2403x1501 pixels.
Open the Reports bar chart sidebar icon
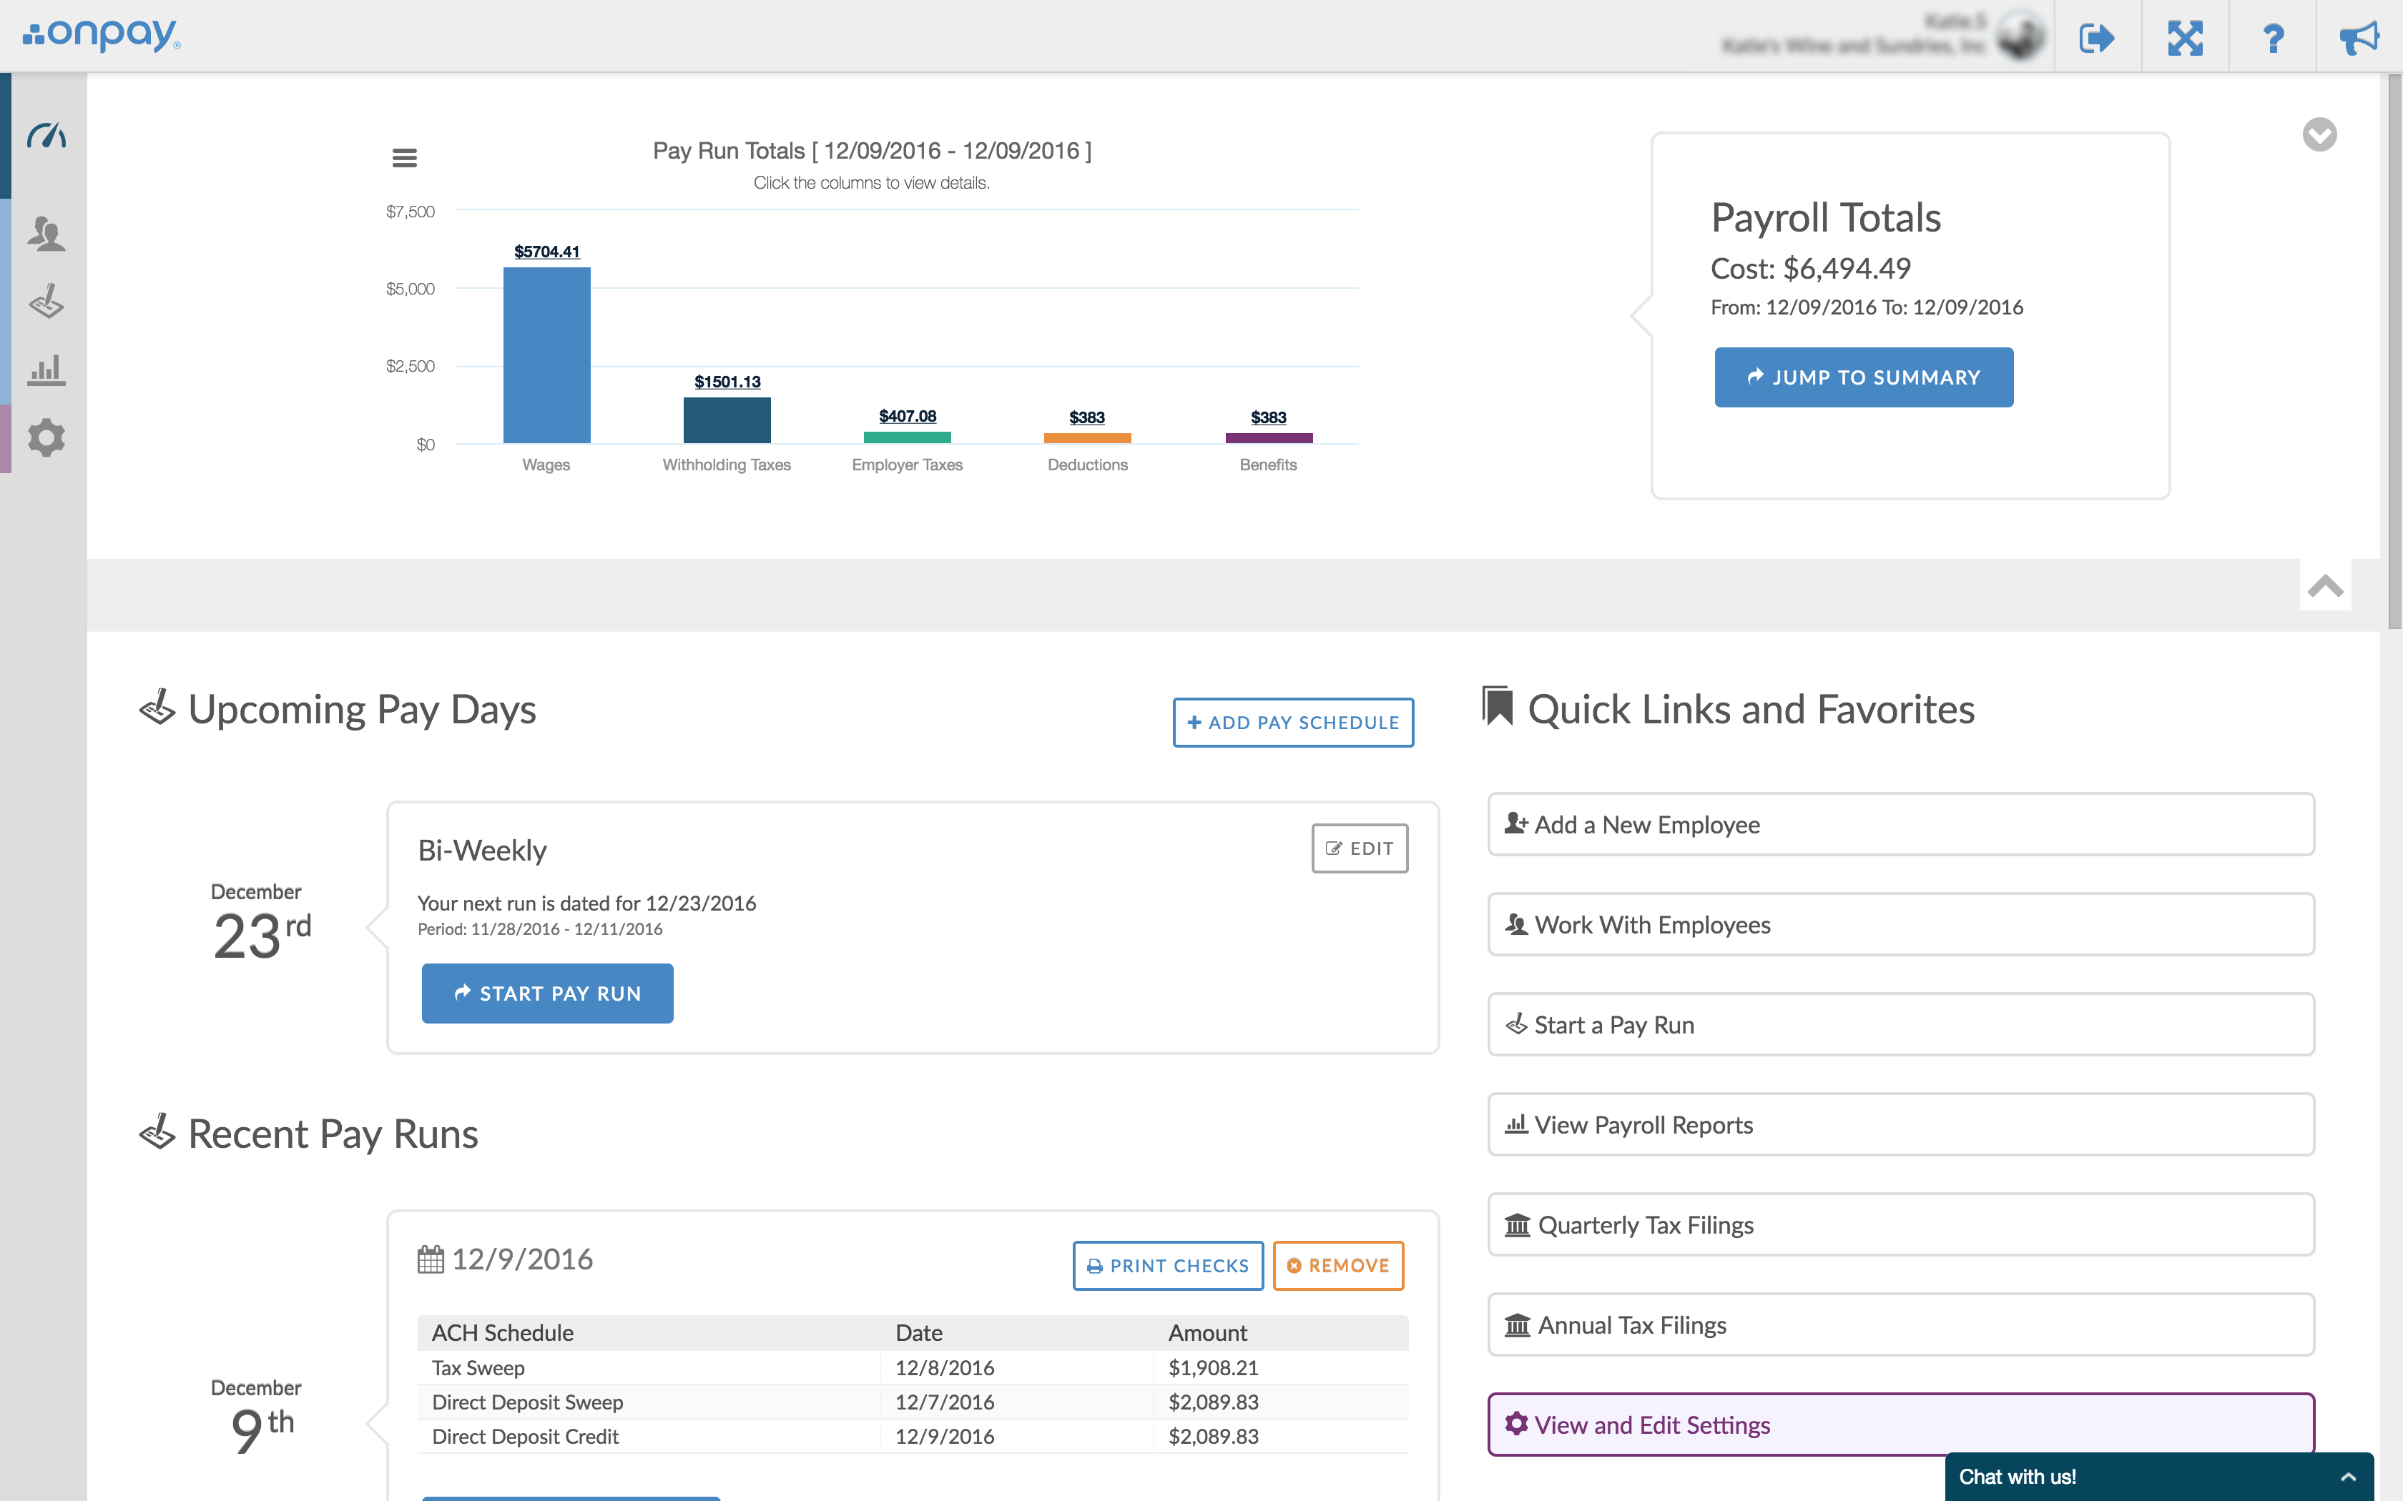point(46,370)
